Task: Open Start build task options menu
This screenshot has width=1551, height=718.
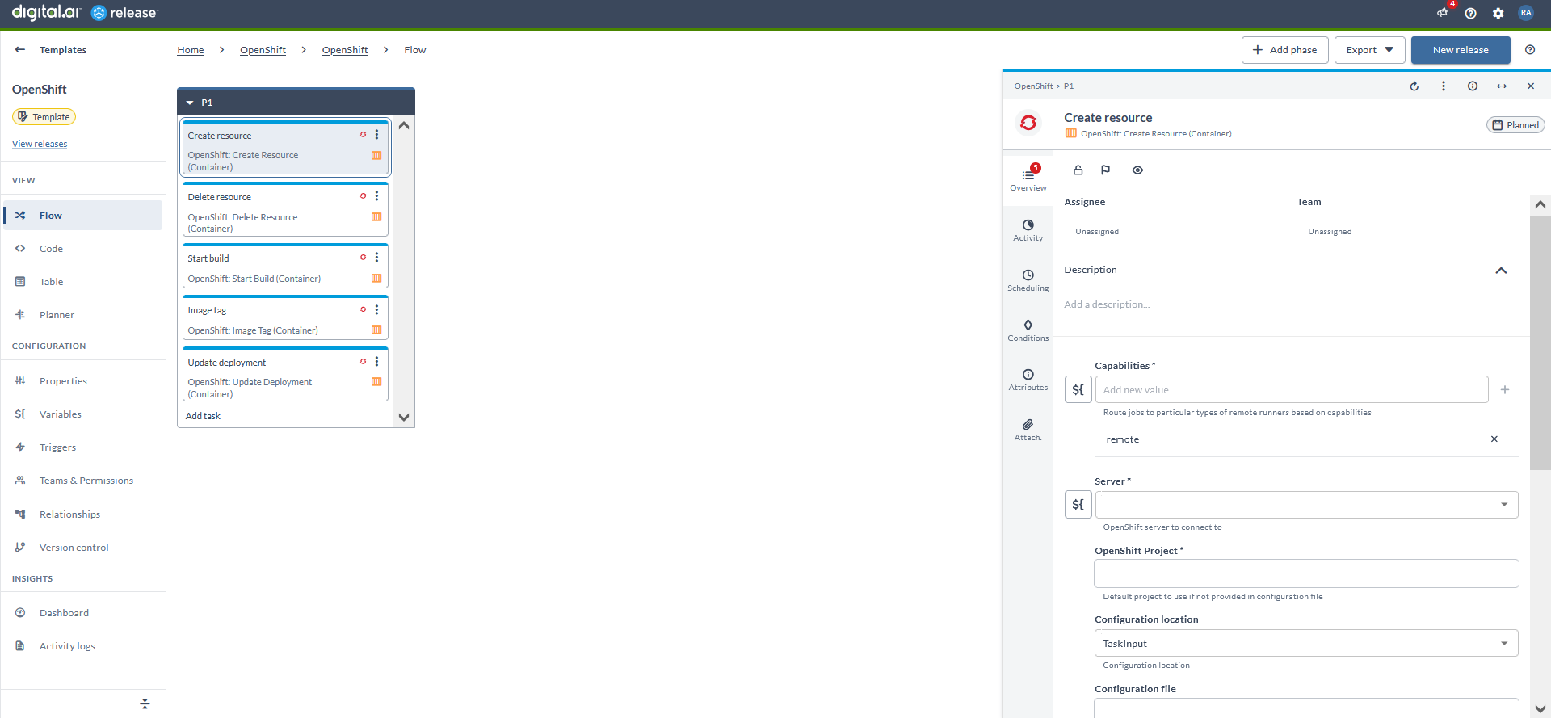Action: point(376,258)
